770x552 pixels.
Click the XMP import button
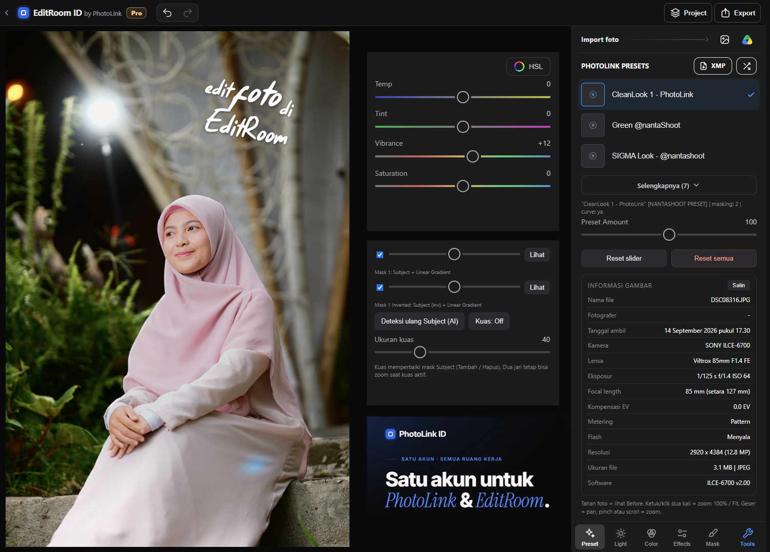tap(713, 66)
